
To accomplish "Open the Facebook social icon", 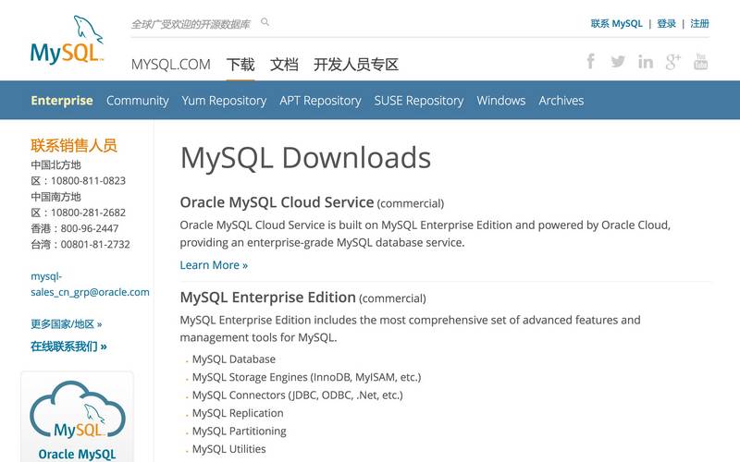I will 590,61.
